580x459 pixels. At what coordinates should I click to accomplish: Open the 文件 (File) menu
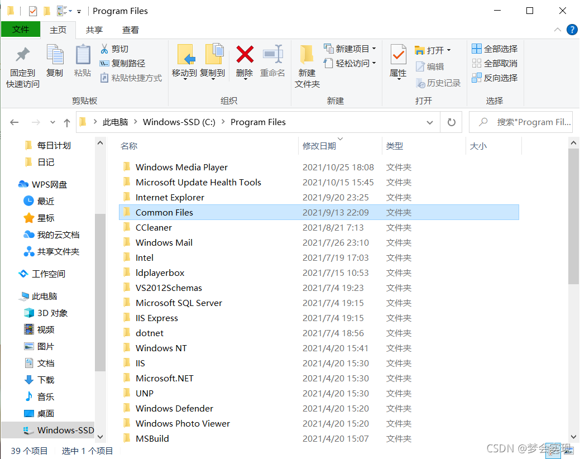pos(20,29)
